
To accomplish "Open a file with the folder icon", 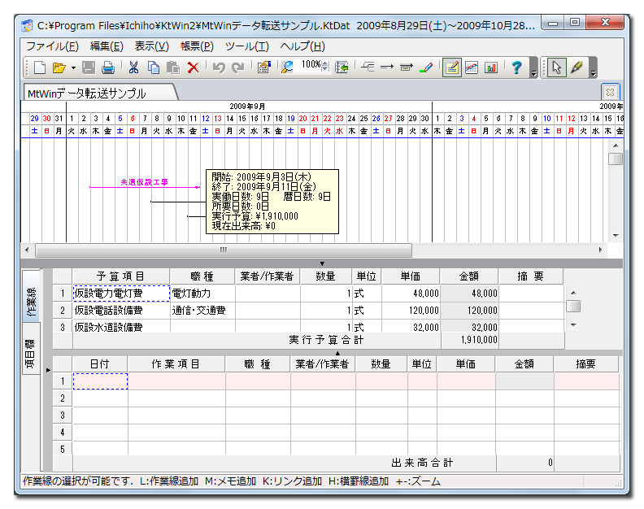I will [59, 67].
